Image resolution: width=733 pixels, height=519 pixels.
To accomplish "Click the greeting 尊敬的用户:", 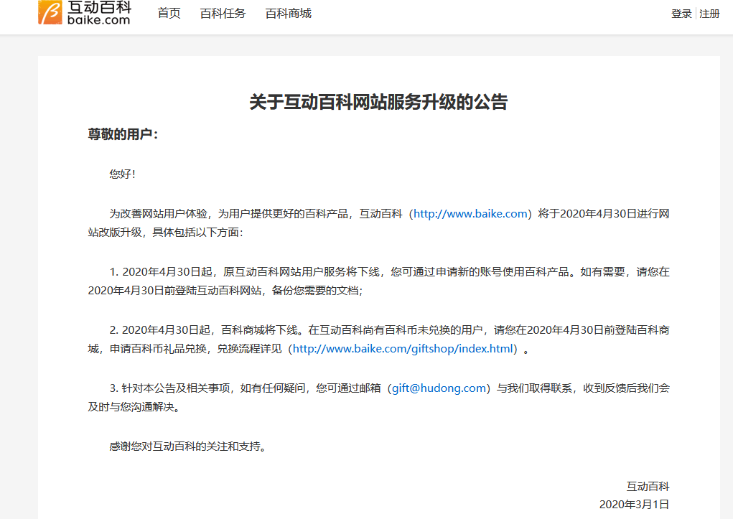I will (x=123, y=135).
